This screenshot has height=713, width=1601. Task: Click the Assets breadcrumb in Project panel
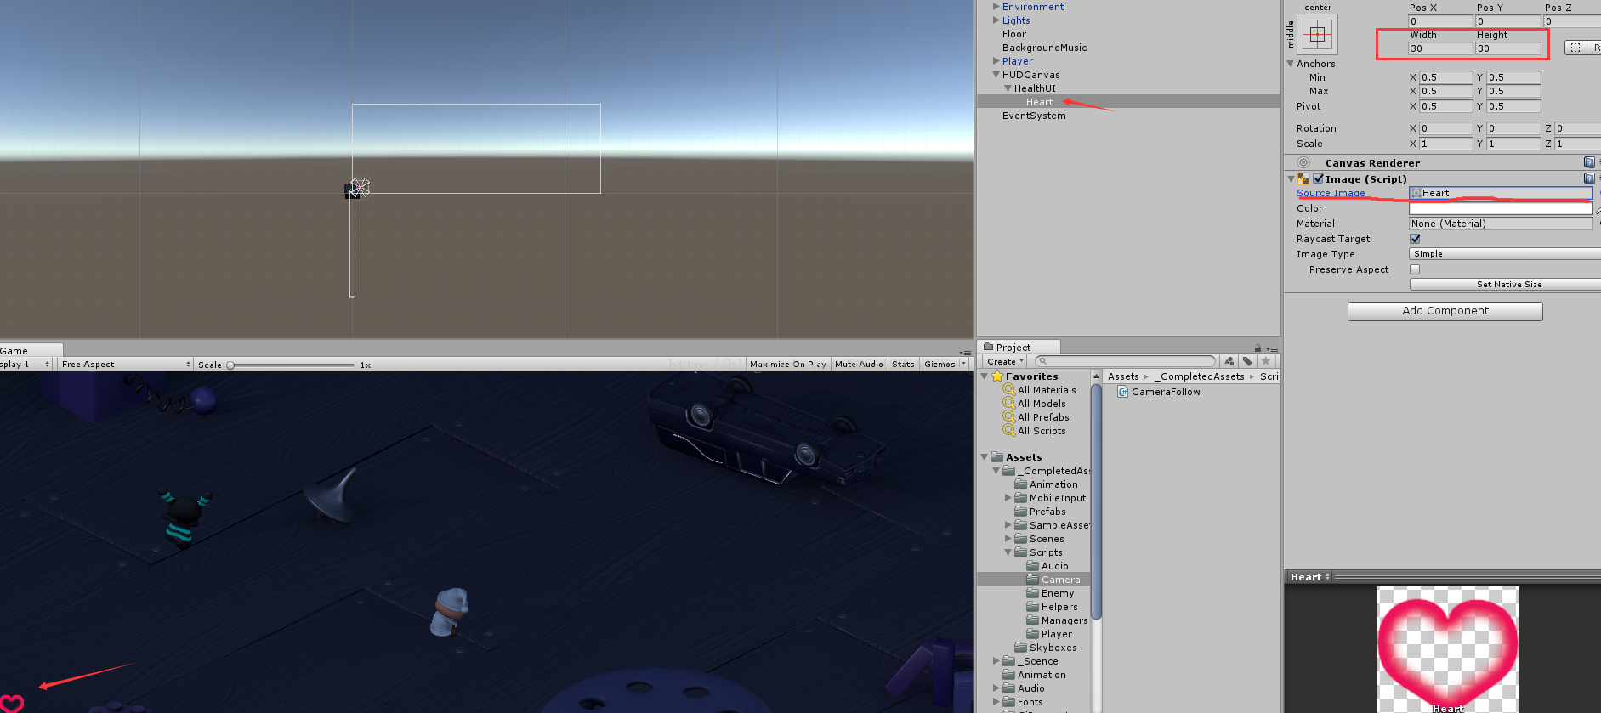point(1123,376)
